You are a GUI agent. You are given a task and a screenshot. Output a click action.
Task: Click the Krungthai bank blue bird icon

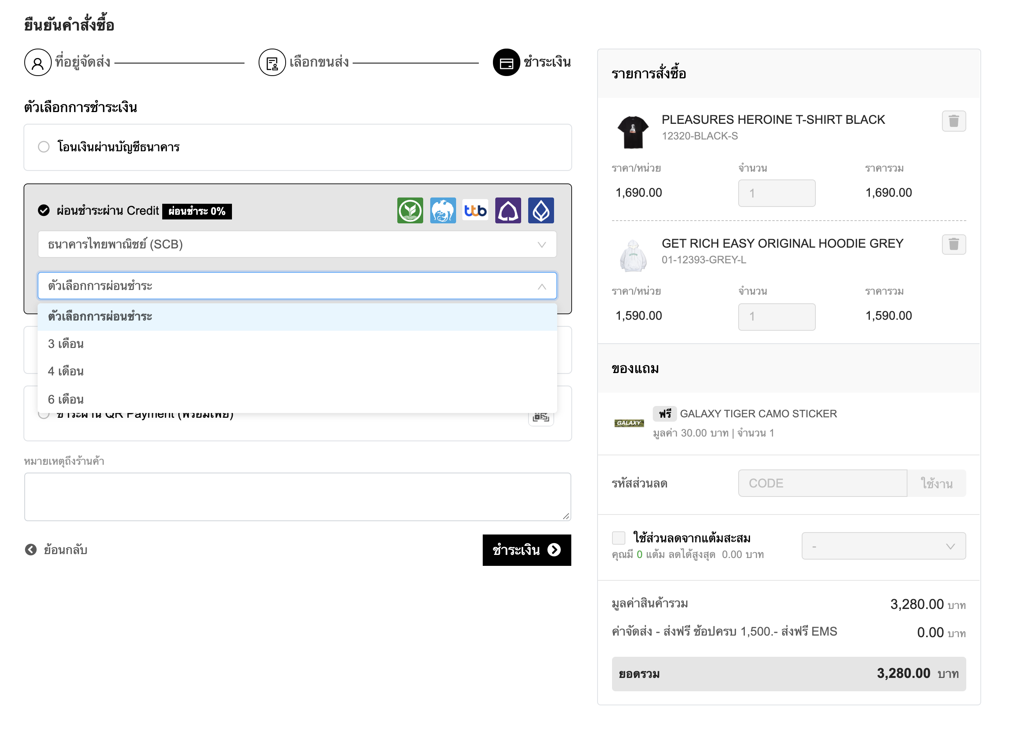(443, 210)
